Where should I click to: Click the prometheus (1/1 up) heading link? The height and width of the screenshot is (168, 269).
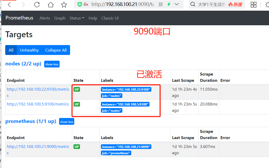point(31,121)
